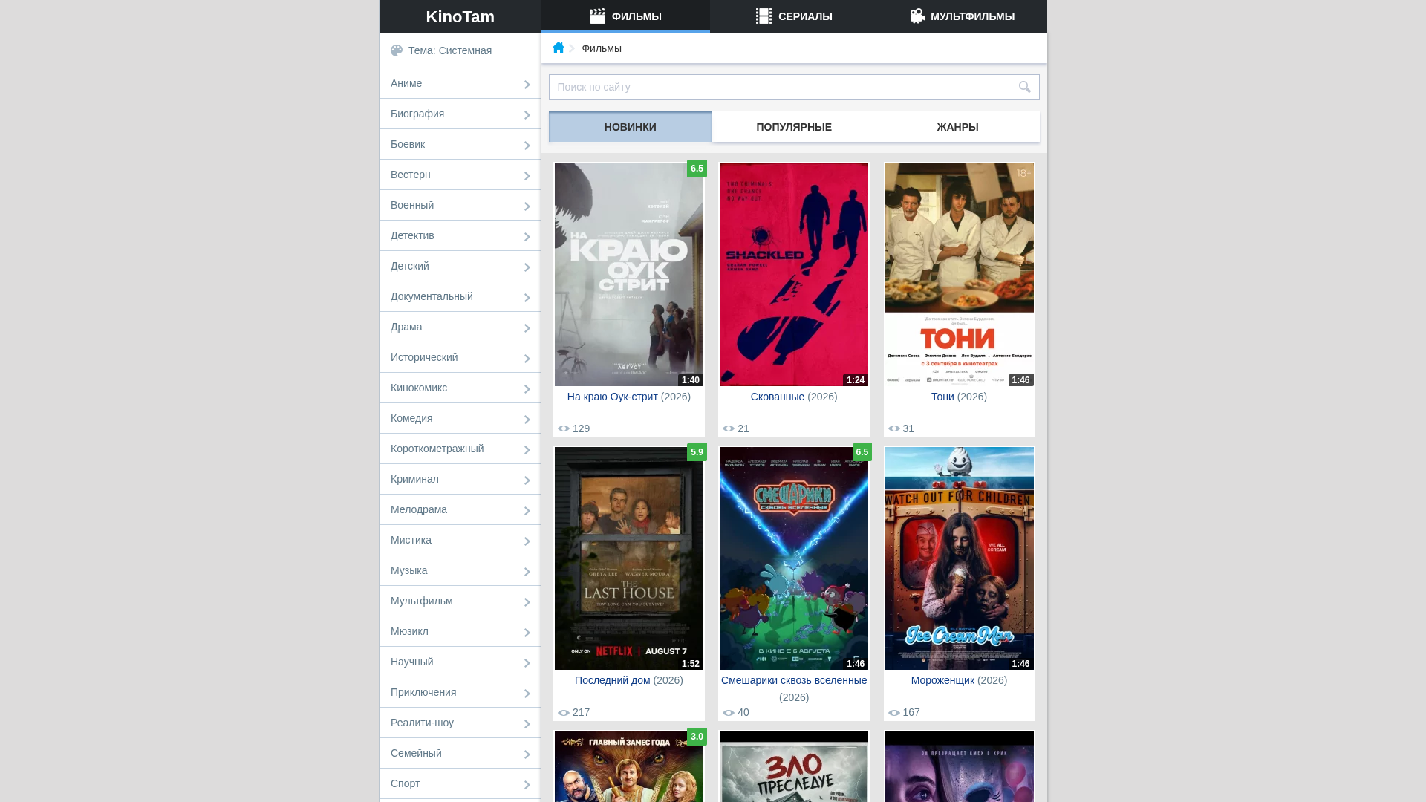Open the Кинокомикс genre

coord(460,388)
